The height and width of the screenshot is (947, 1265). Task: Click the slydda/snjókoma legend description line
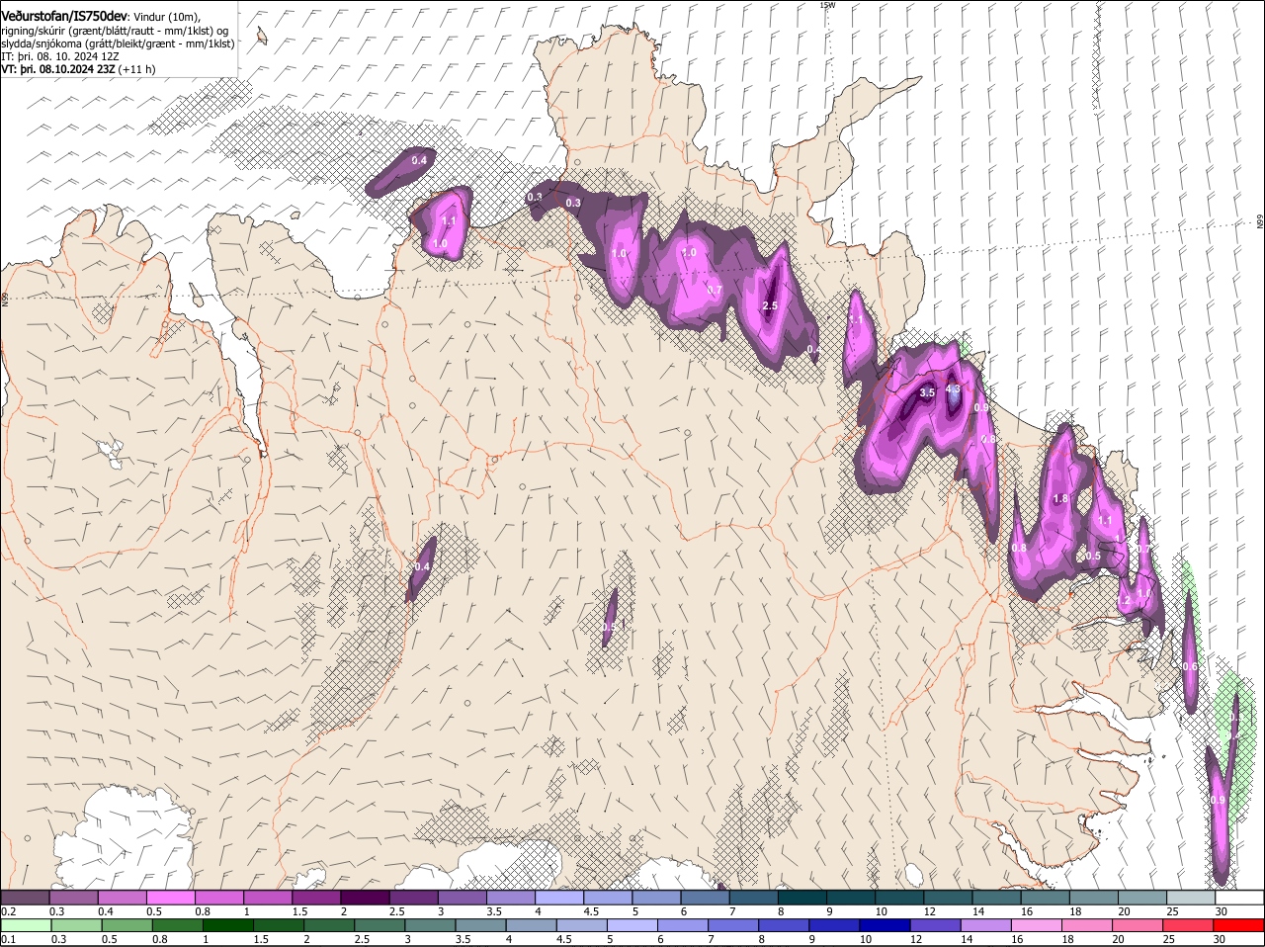pyautogui.click(x=118, y=43)
